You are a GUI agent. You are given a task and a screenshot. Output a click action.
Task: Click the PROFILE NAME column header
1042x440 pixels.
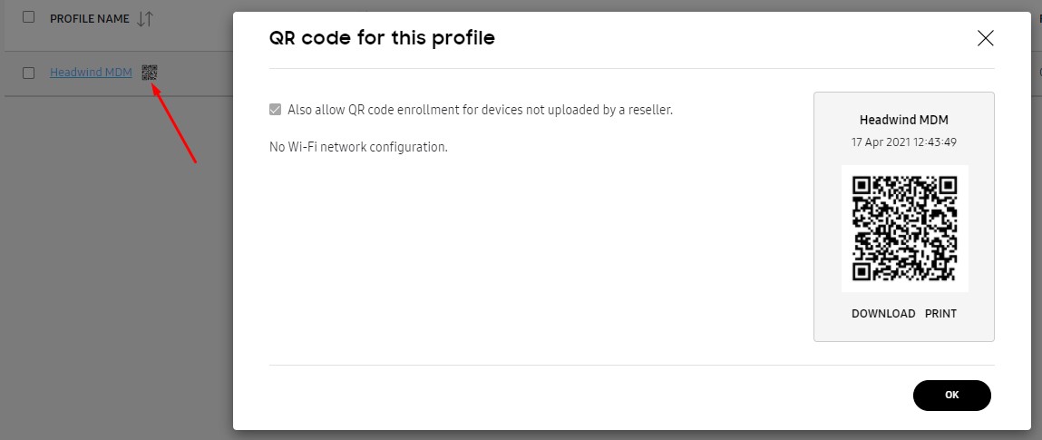(x=89, y=19)
